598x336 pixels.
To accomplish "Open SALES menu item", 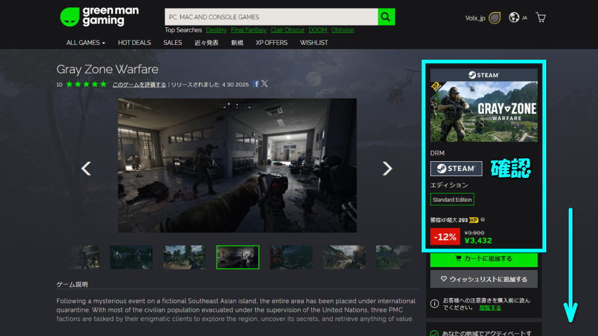I will (x=173, y=43).
